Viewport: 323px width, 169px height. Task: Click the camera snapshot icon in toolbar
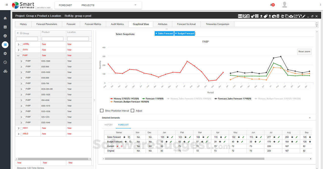[274, 16]
